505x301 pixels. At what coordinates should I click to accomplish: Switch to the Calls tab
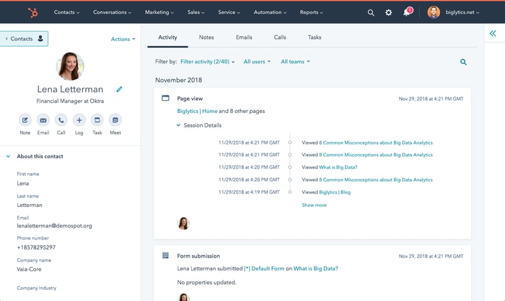click(280, 37)
